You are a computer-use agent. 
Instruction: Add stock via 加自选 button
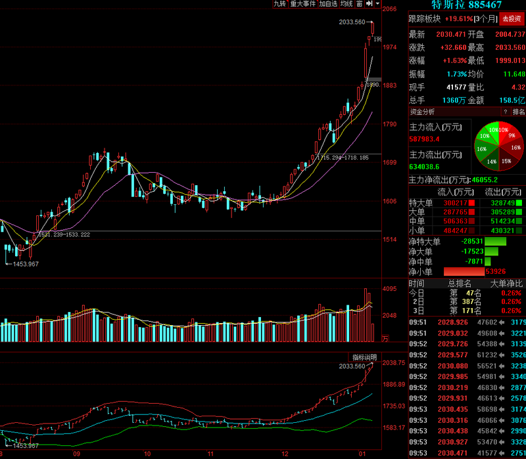coord(327,4)
